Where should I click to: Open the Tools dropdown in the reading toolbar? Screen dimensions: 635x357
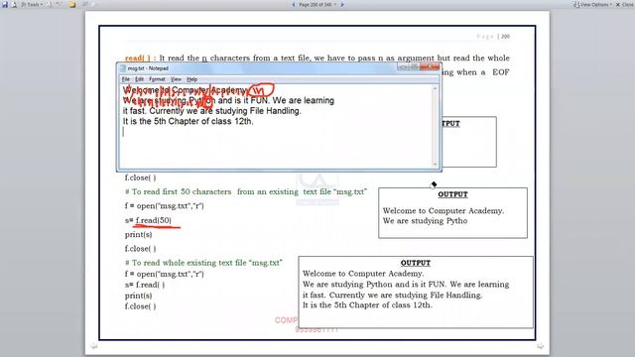pos(32,4)
